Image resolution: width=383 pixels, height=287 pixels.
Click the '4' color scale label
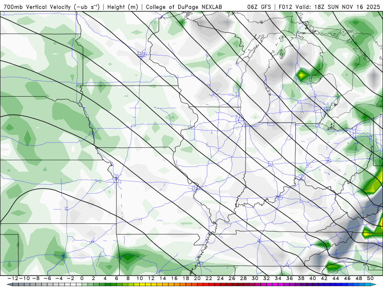[x=105, y=278]
